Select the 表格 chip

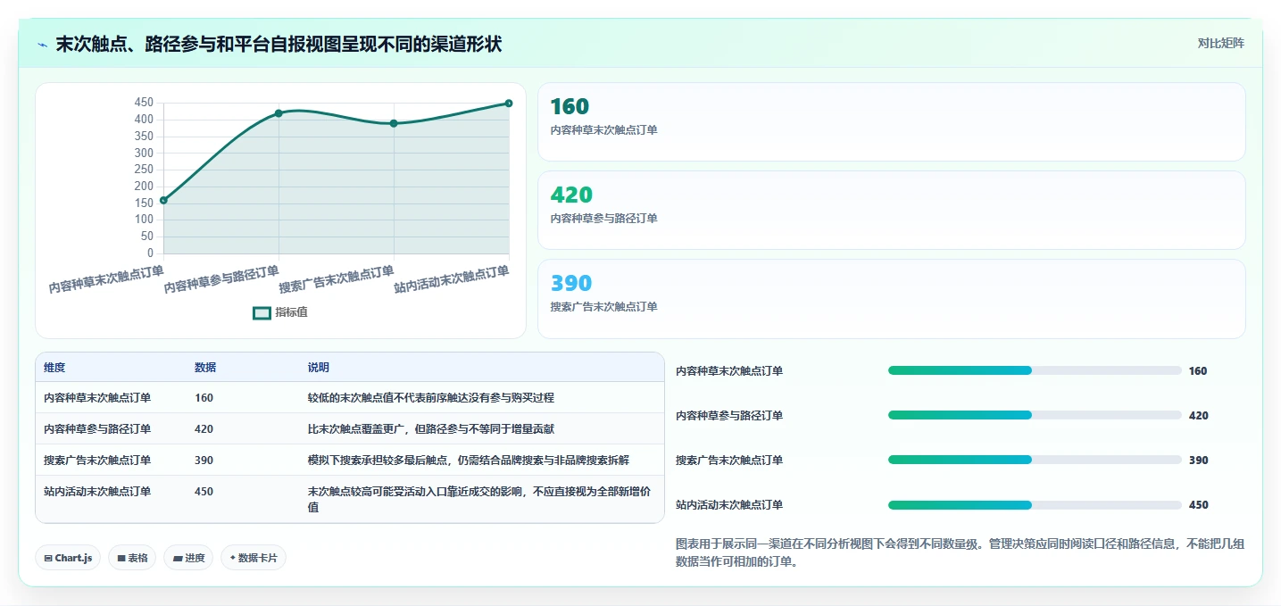132,558
